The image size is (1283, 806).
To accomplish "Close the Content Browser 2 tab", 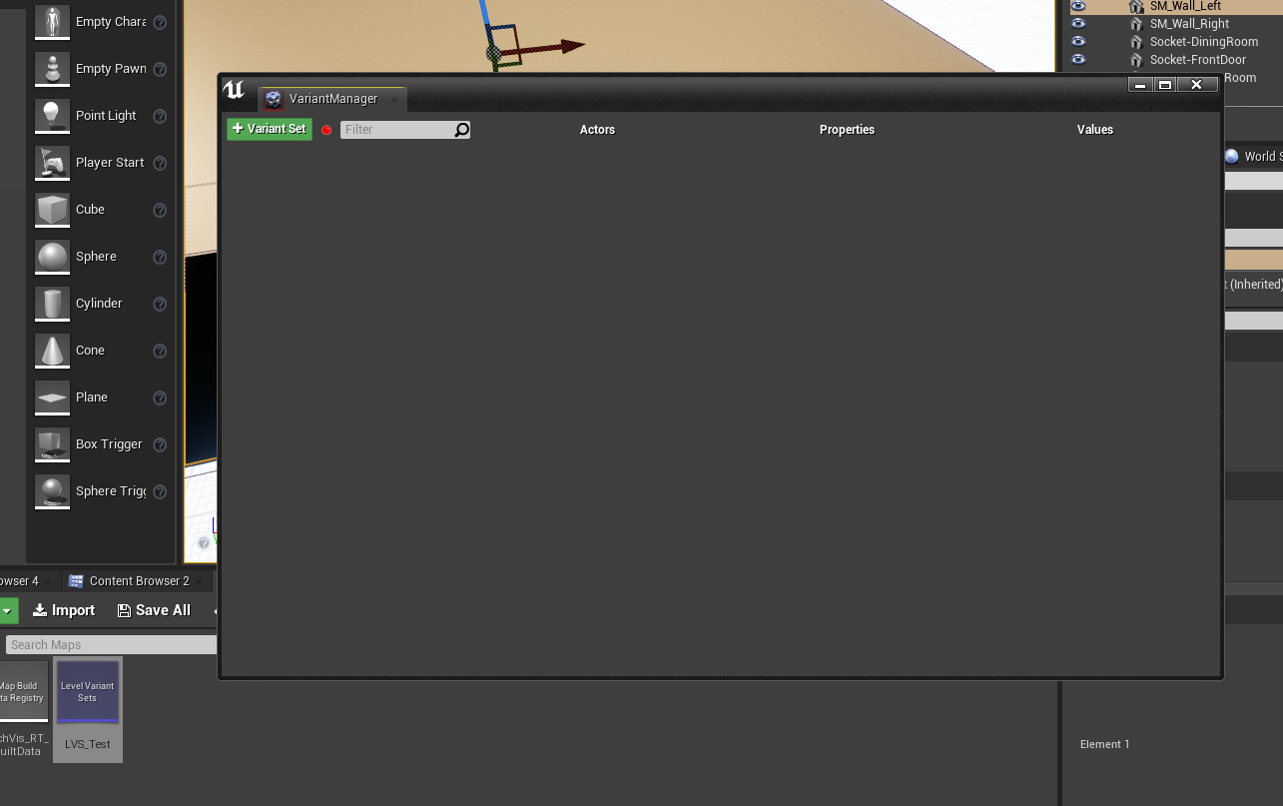I will coord(200,581).
